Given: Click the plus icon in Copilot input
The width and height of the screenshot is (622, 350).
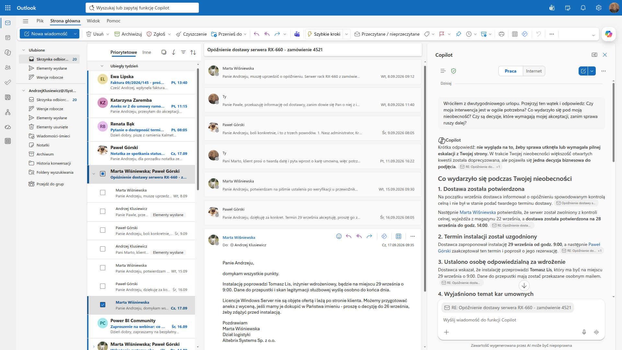Looking at the screenshot, I should [446, 332].
